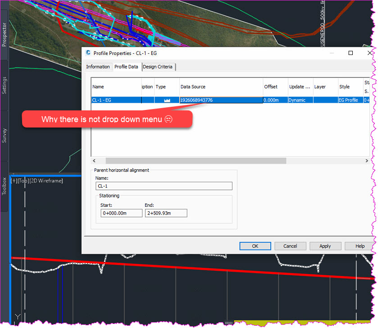Close the Profile Properties dialog
This screenshot has height=328, width=378.
369,53
